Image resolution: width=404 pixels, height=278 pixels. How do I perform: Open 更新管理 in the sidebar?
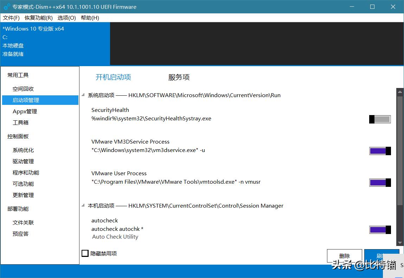[x=23, y=195]
